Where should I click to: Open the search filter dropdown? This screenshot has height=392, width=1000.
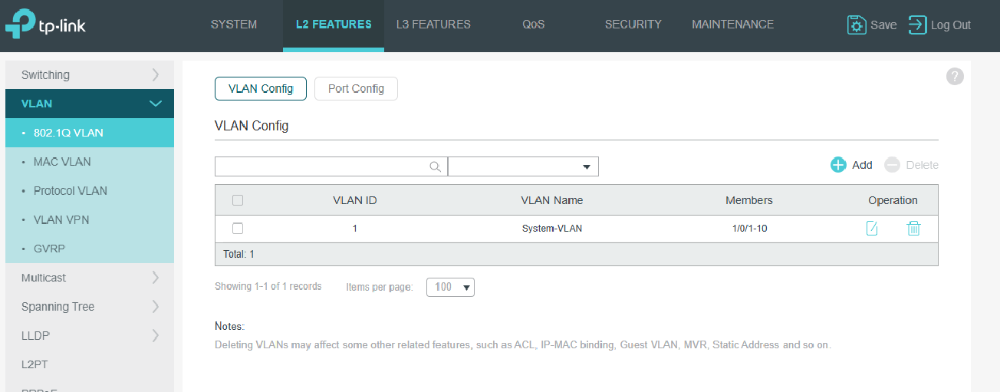point(523,166)
